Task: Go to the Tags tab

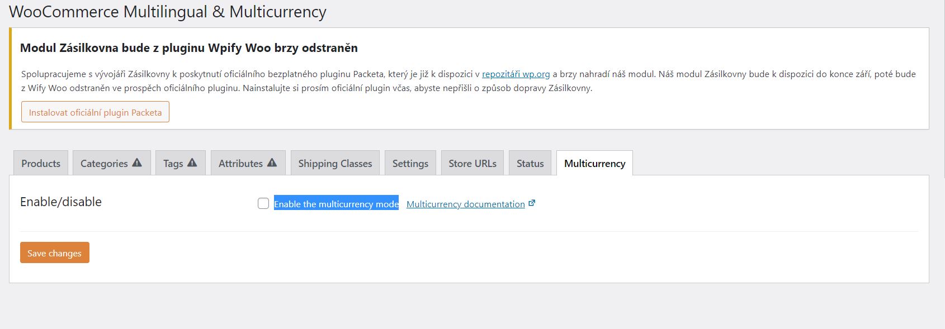Action: pos(180,163)
